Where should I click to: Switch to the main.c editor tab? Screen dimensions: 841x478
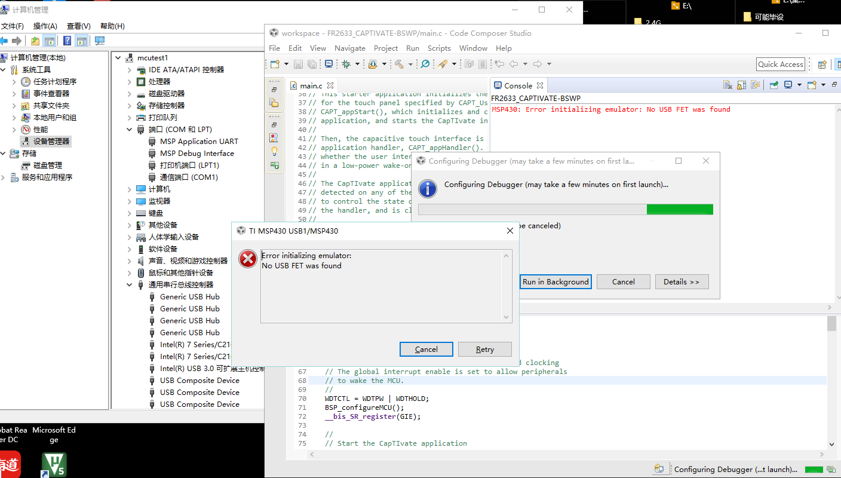click(x=311, y=85)
